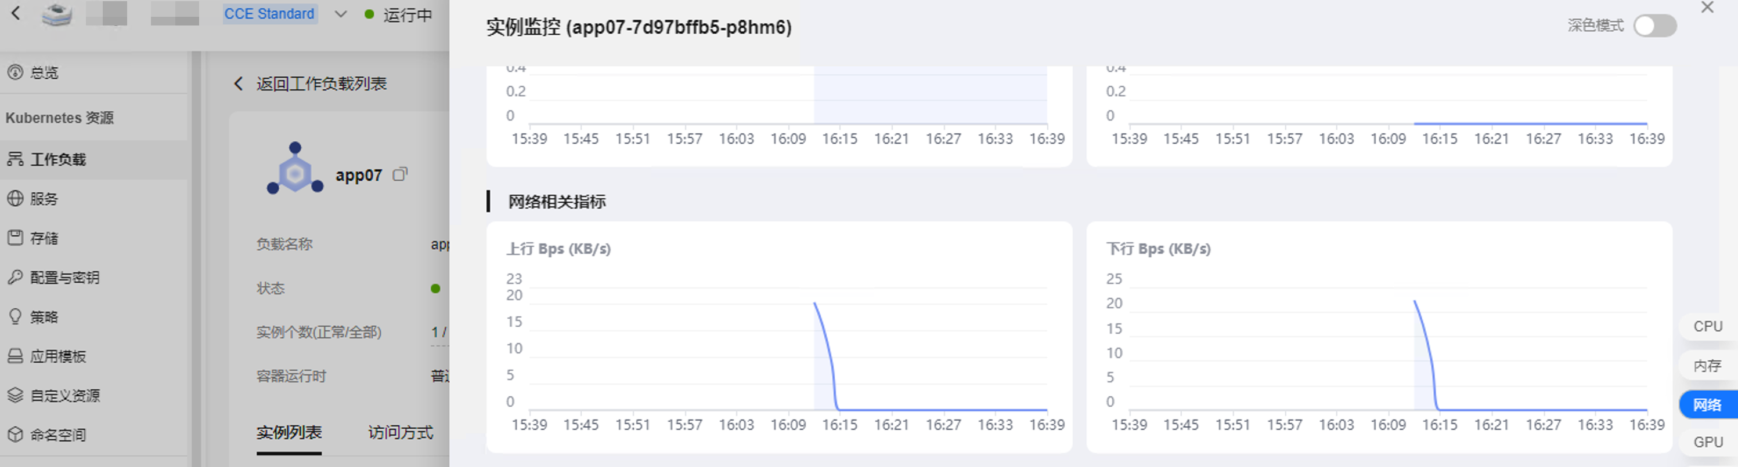Select the 网络 network anchor button
This screenshot has height=467, width=1738.
(x=1707, y=405)
